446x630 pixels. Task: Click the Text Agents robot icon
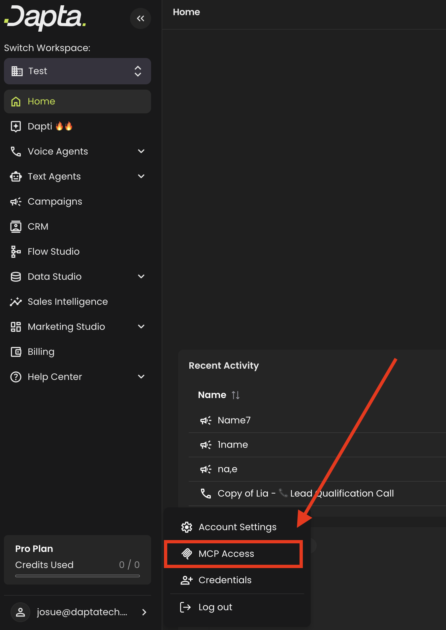pyautogui.click(x=16, y=177)
